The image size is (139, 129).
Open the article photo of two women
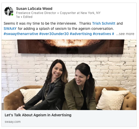click(x=69, y=75)
